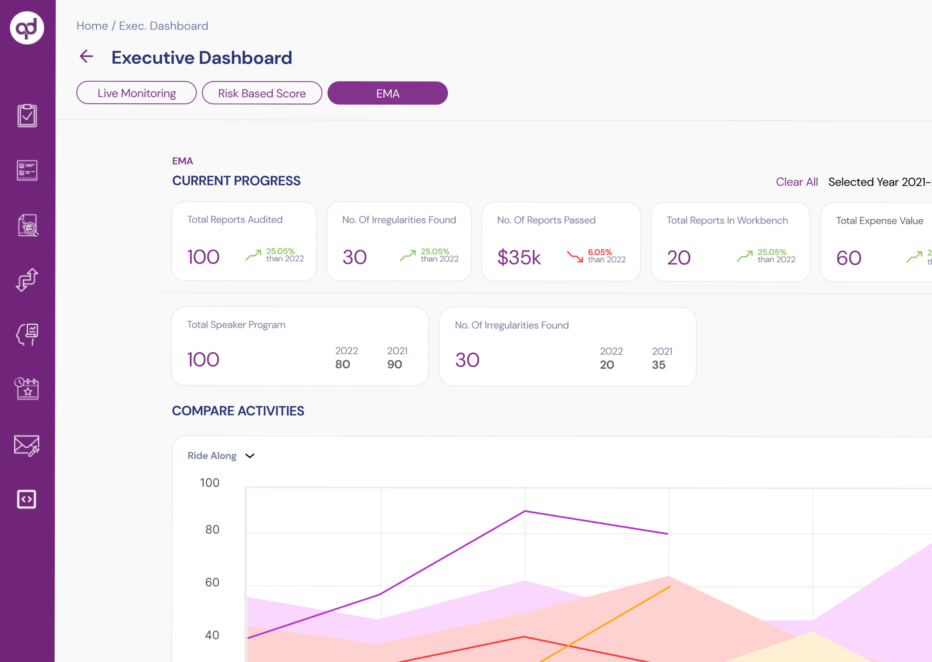Open the Total Speaker Program card
Screen dimensions: 932x662
point(300,346)
